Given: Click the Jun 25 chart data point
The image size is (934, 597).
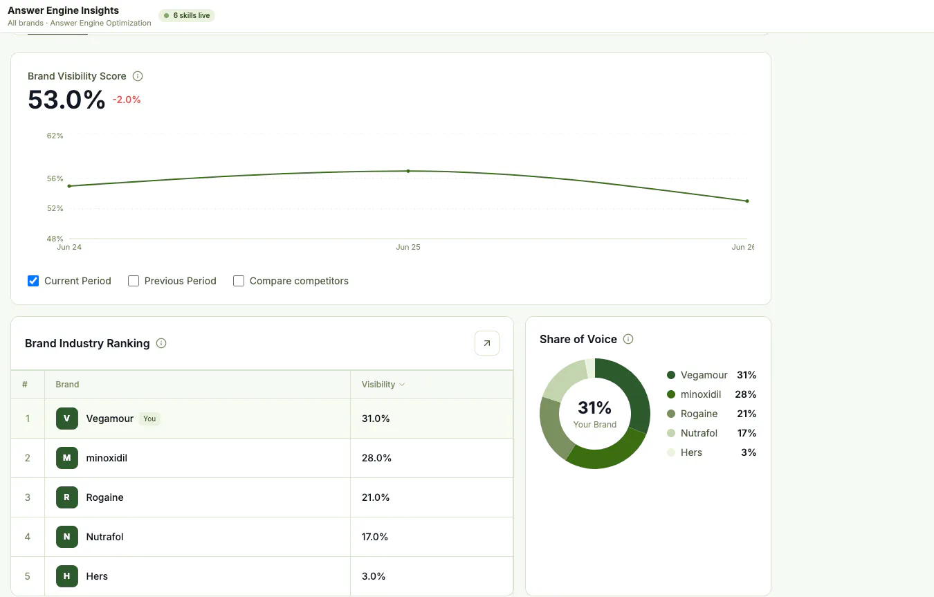Looking at the screenshot, I should point(408,171).
